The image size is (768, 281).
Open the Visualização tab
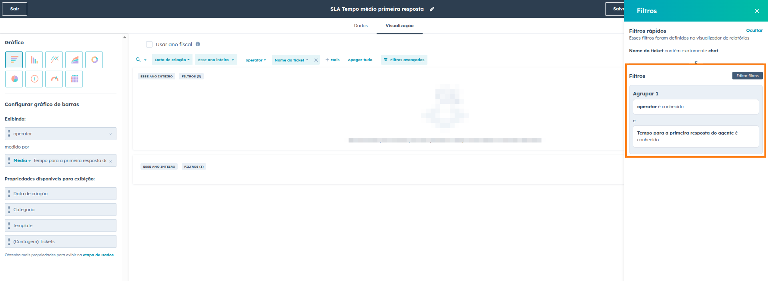[x=399, y=26]
